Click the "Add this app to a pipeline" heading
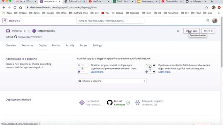223x125 pixels. tap(21, 59)
